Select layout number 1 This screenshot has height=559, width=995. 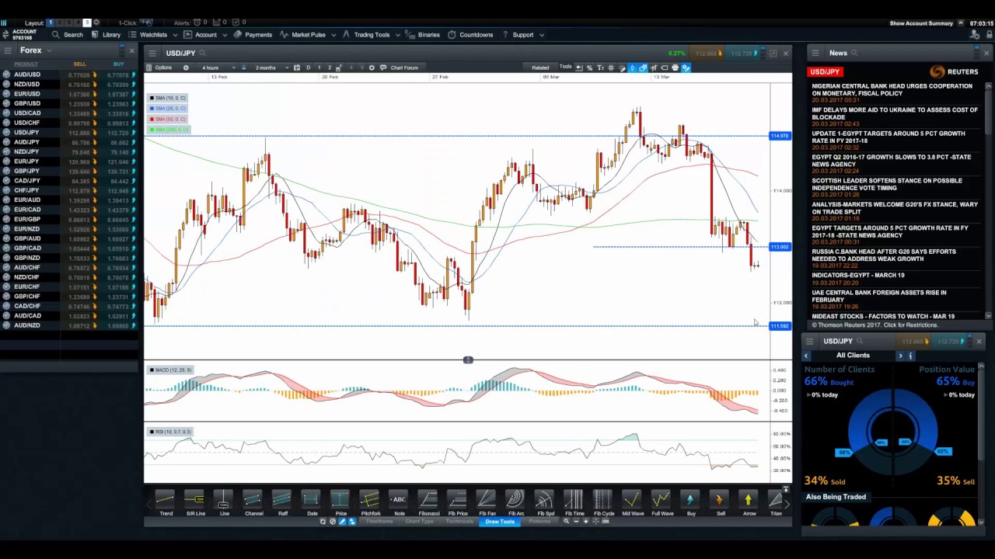(51, 23)
